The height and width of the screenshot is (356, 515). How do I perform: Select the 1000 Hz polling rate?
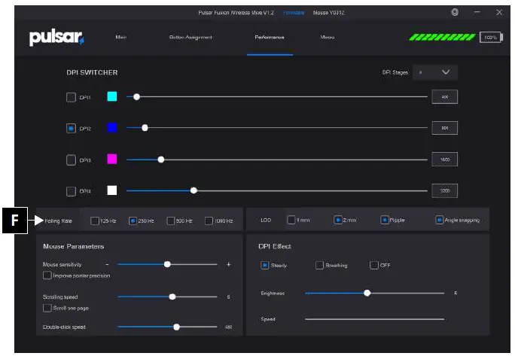point(209,221)
